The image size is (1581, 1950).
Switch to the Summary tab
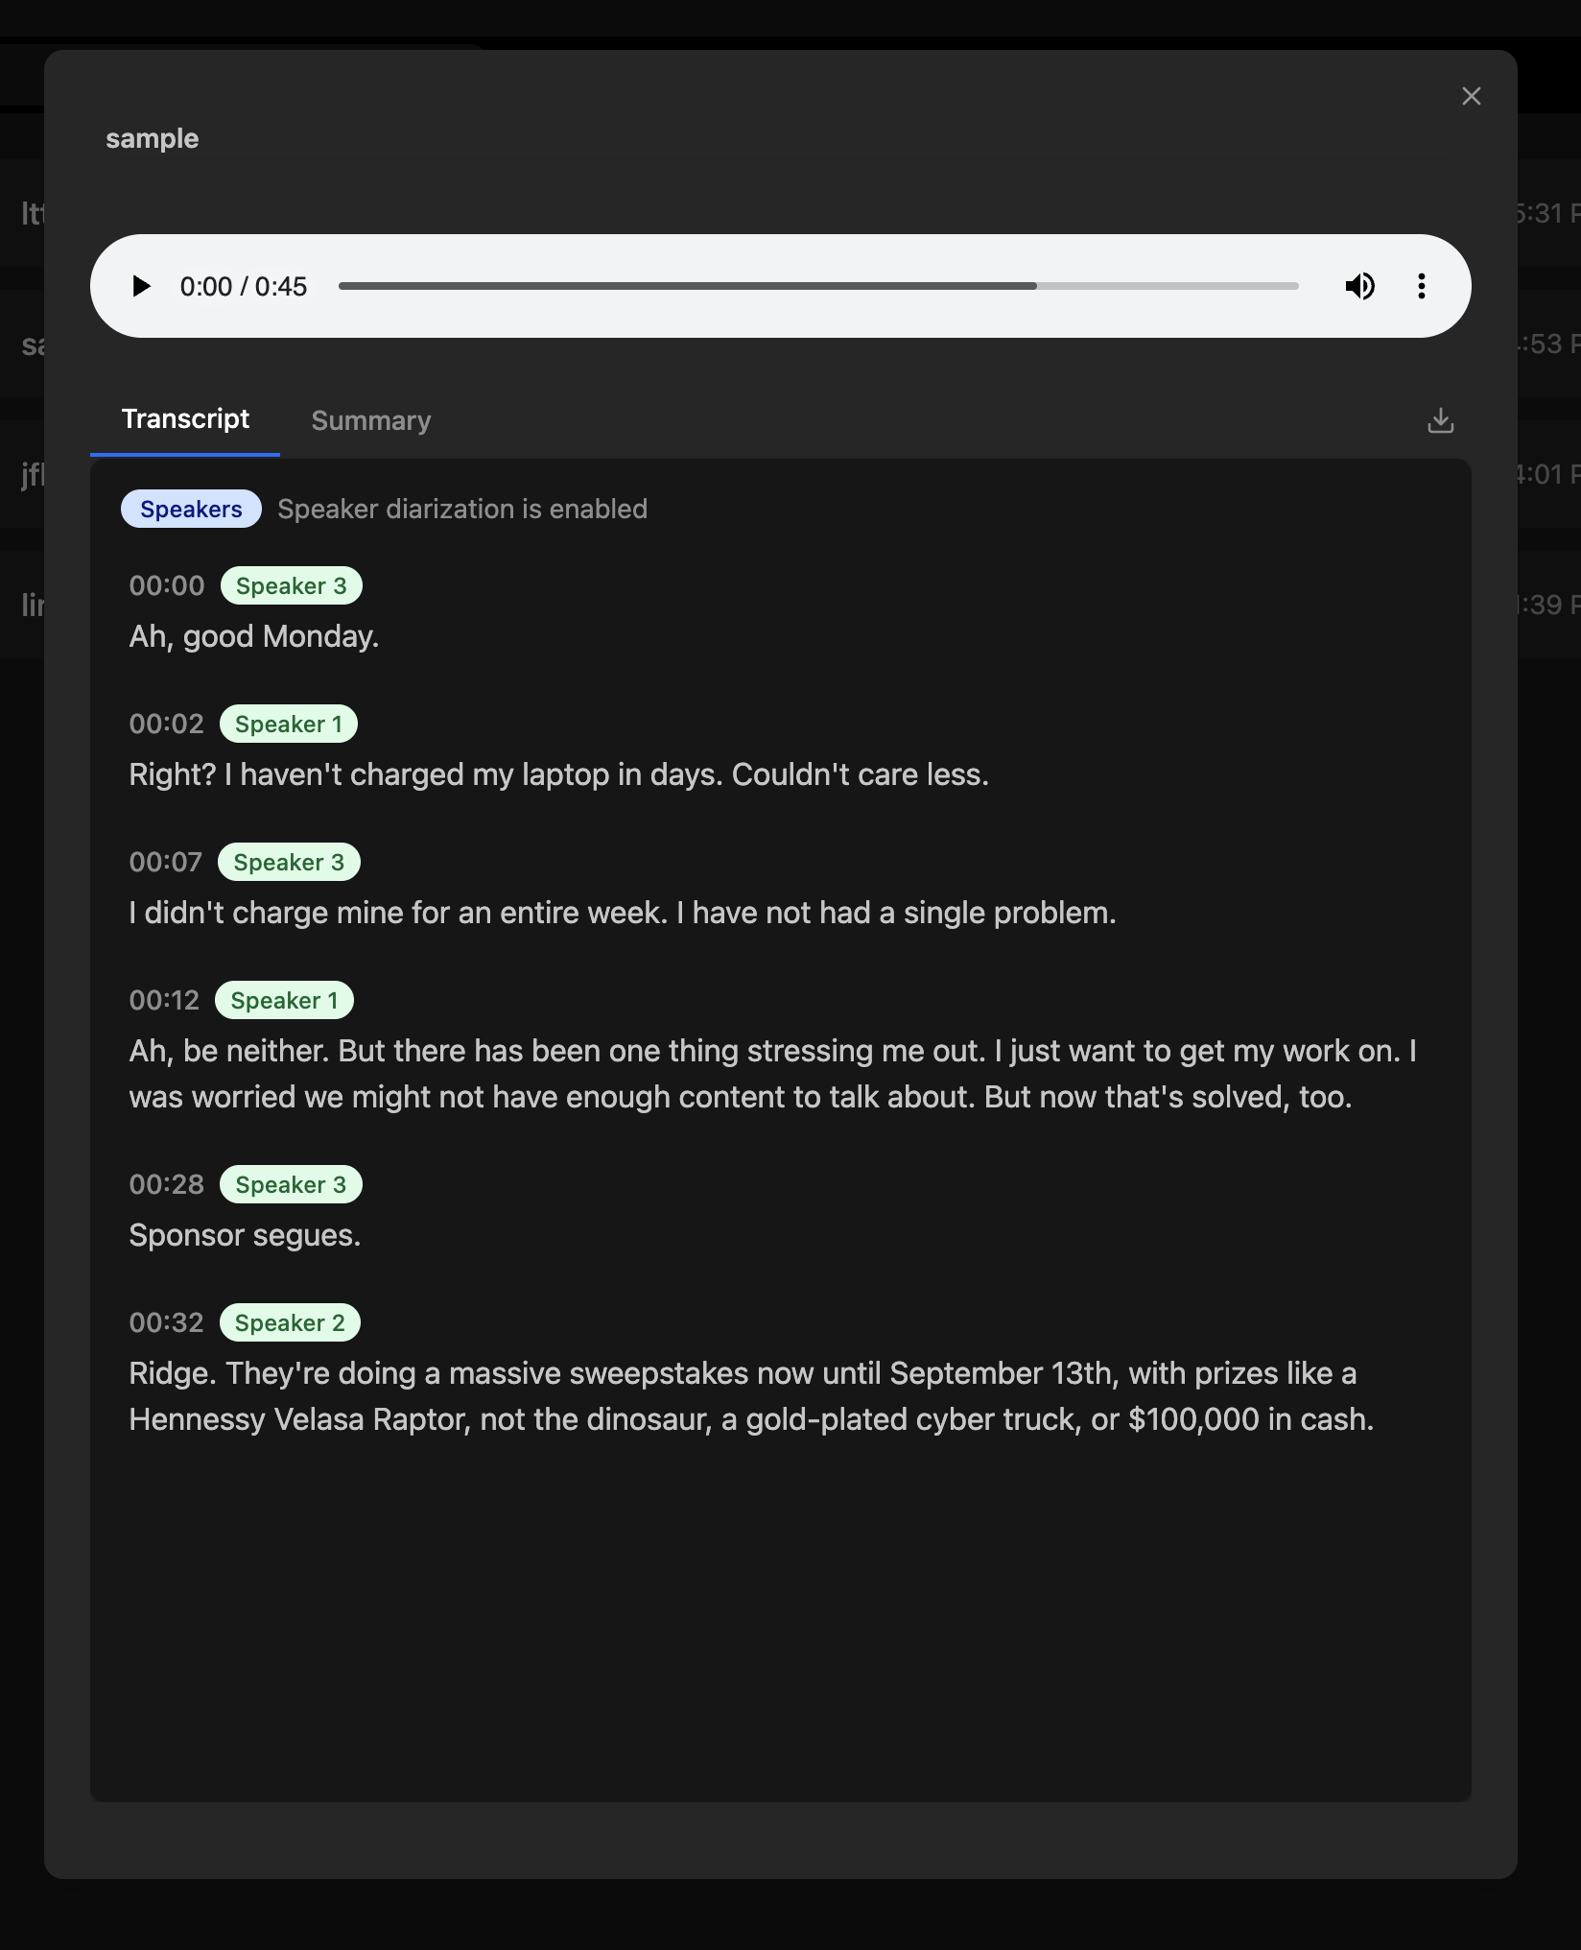371,420
